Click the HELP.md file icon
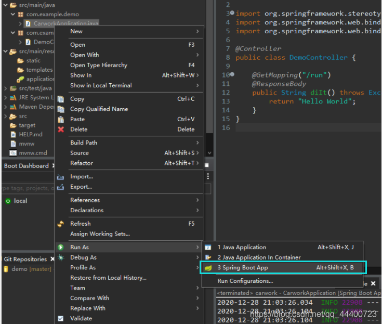 [13, 135]
